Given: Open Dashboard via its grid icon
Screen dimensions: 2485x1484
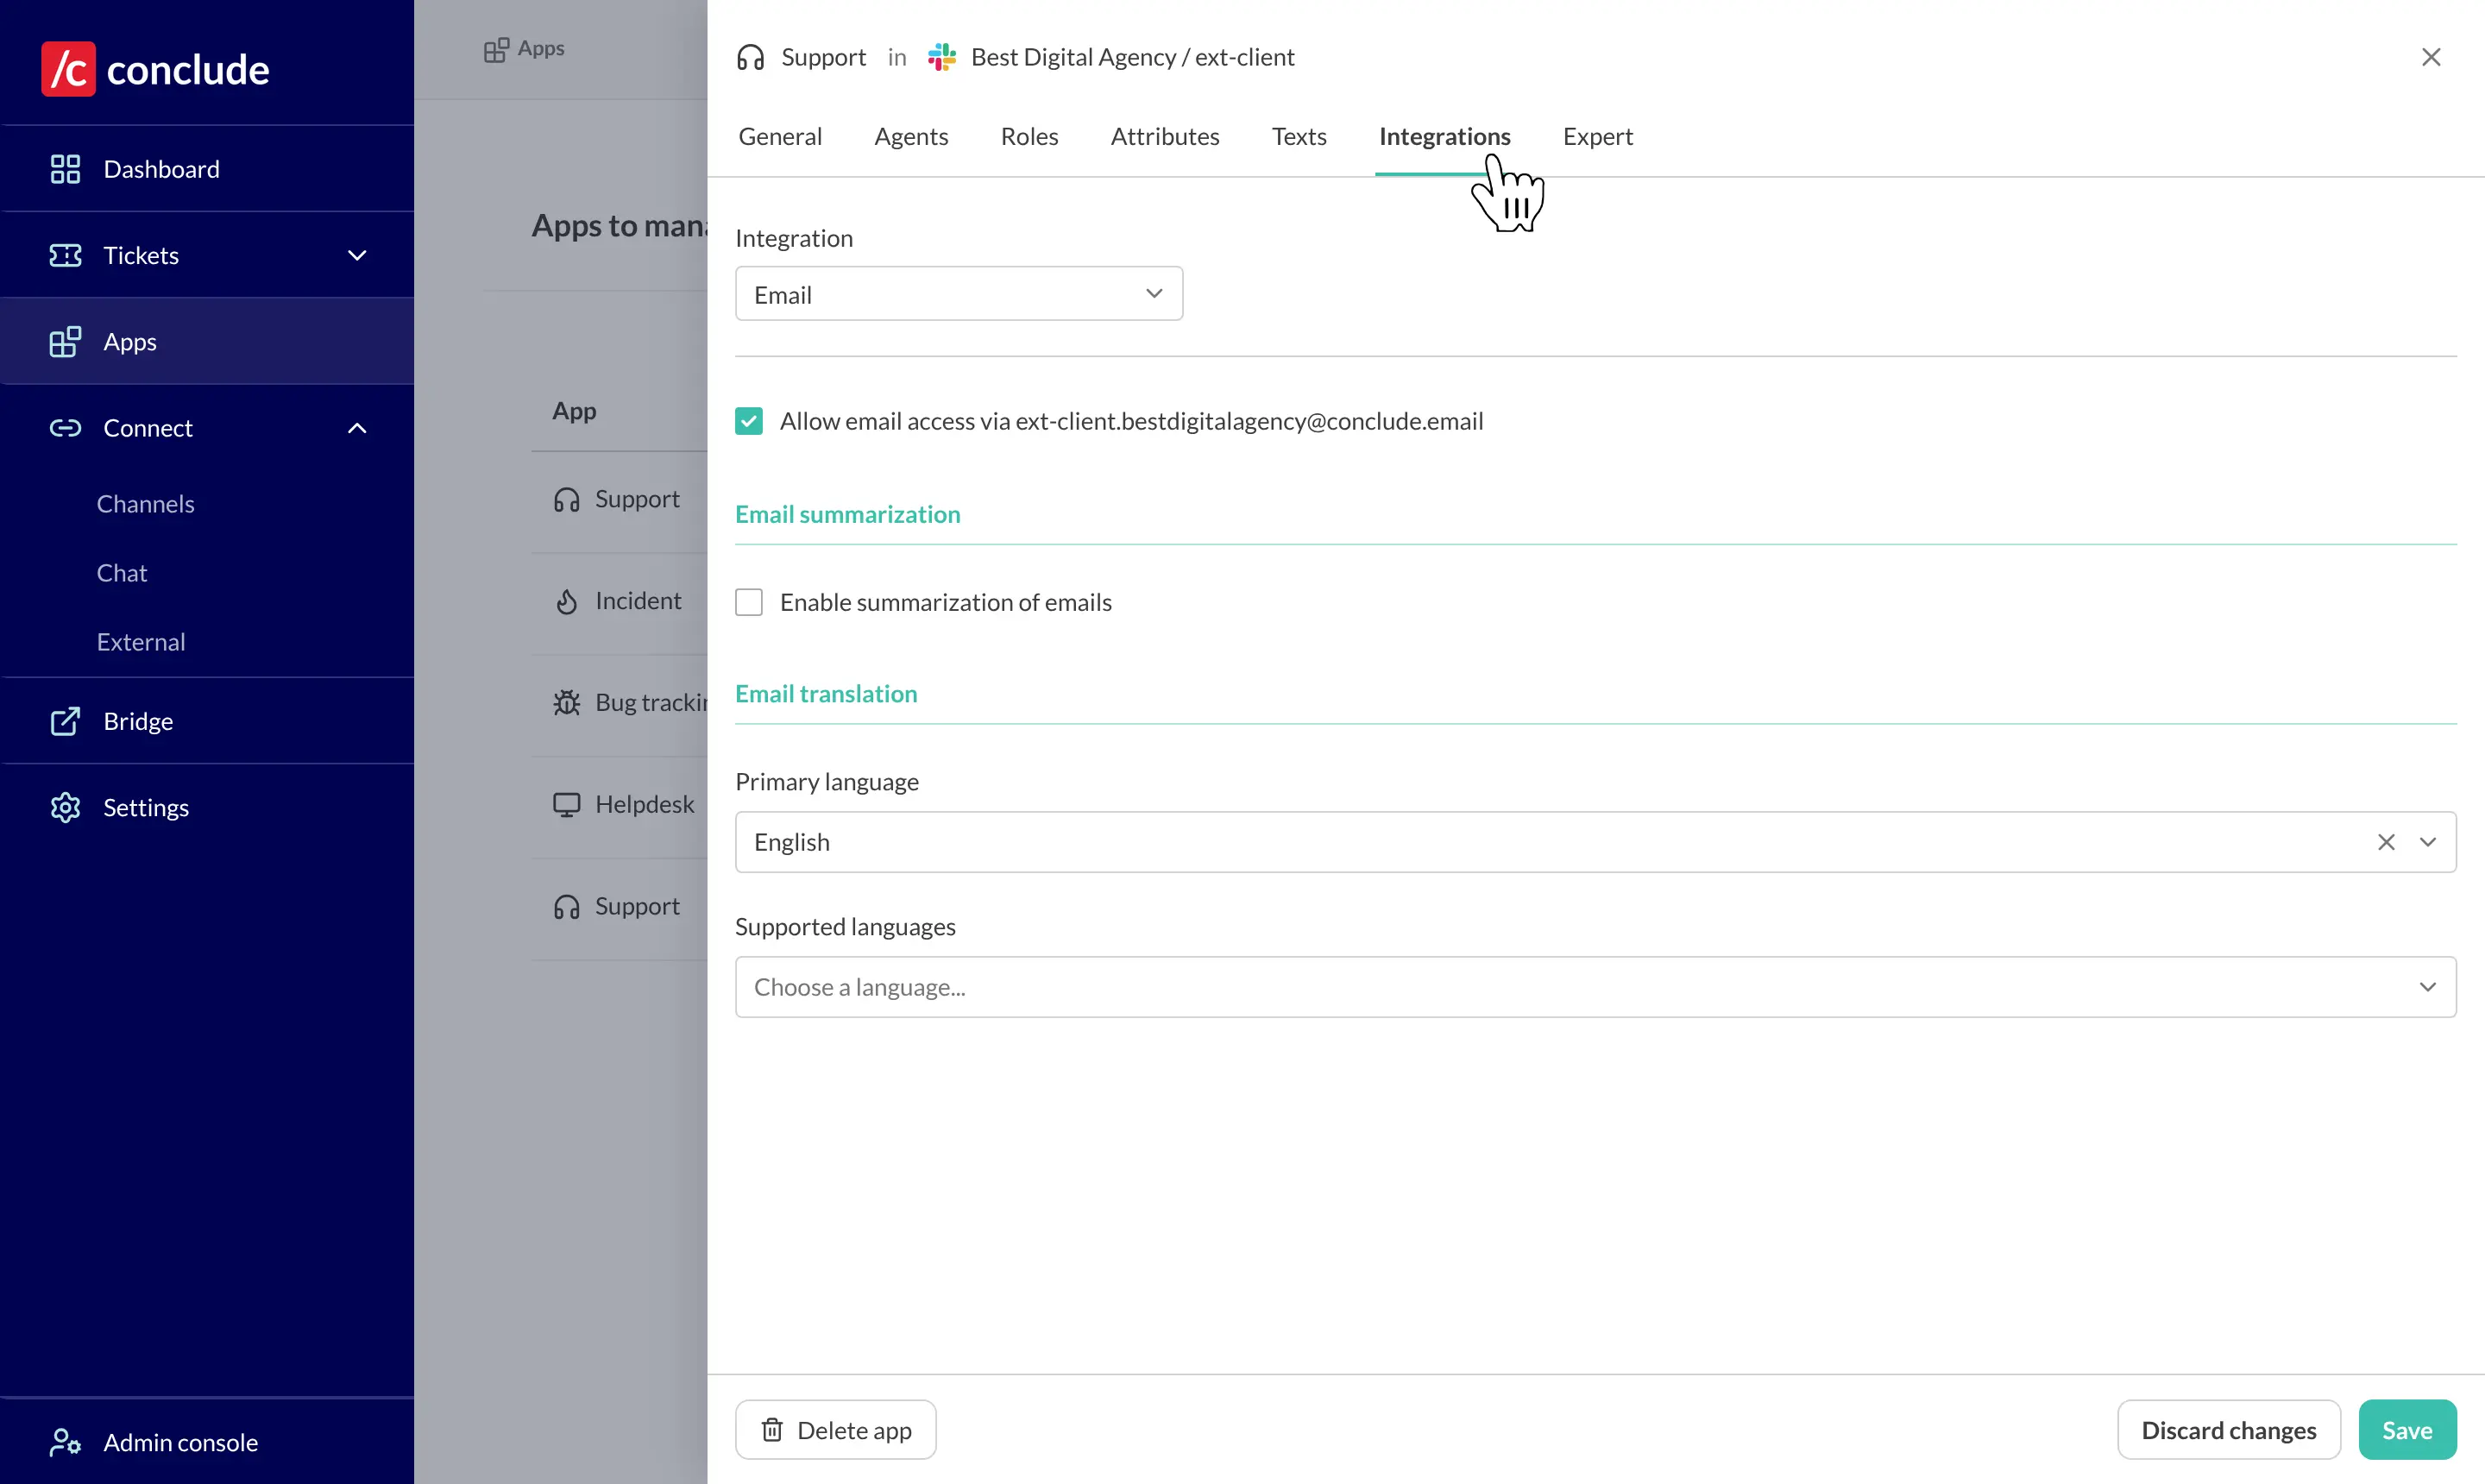Looking at the screenshot, I should pos(65,169).
